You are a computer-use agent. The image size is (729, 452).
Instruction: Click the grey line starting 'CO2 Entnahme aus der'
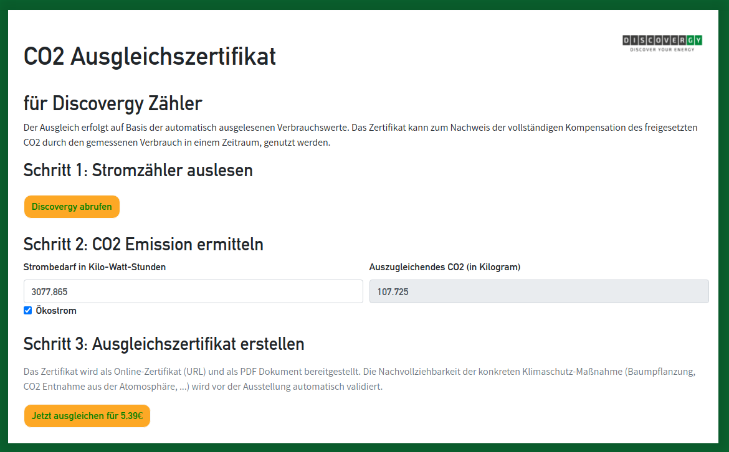203,387
